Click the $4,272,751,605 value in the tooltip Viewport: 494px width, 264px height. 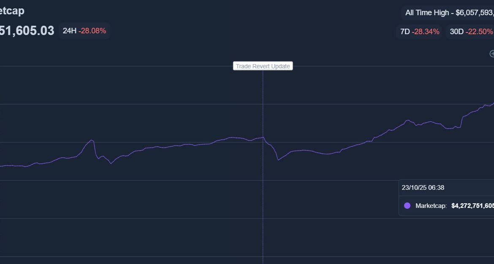(x=472, y=206)
